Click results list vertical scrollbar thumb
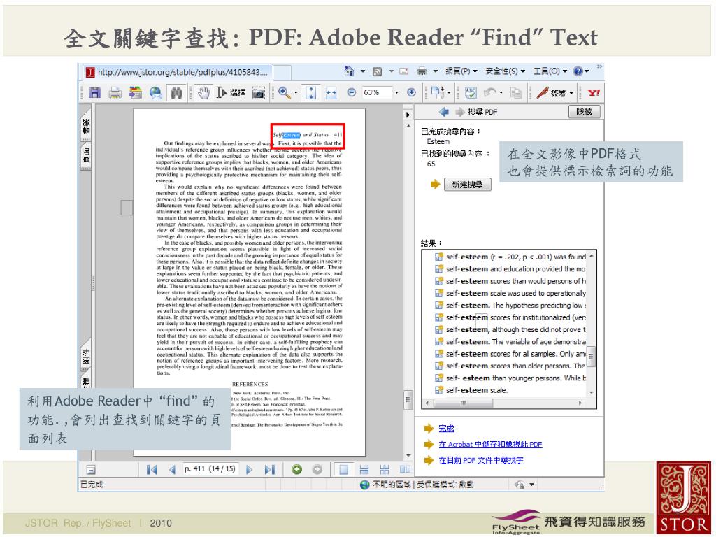The height and width of the screenshot is (537, 716). tap(592, 356)
